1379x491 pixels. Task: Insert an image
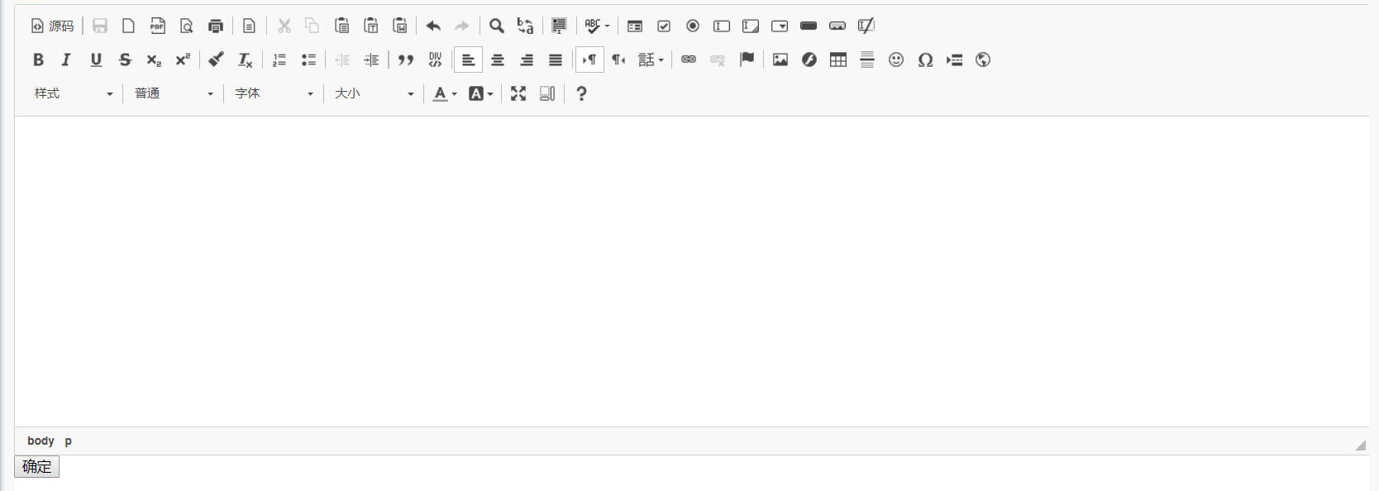pos(780,60)
